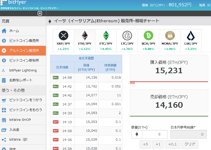
Task: Click the BTC/JPY price 801,952円
Action: click(x=180, y=5)
